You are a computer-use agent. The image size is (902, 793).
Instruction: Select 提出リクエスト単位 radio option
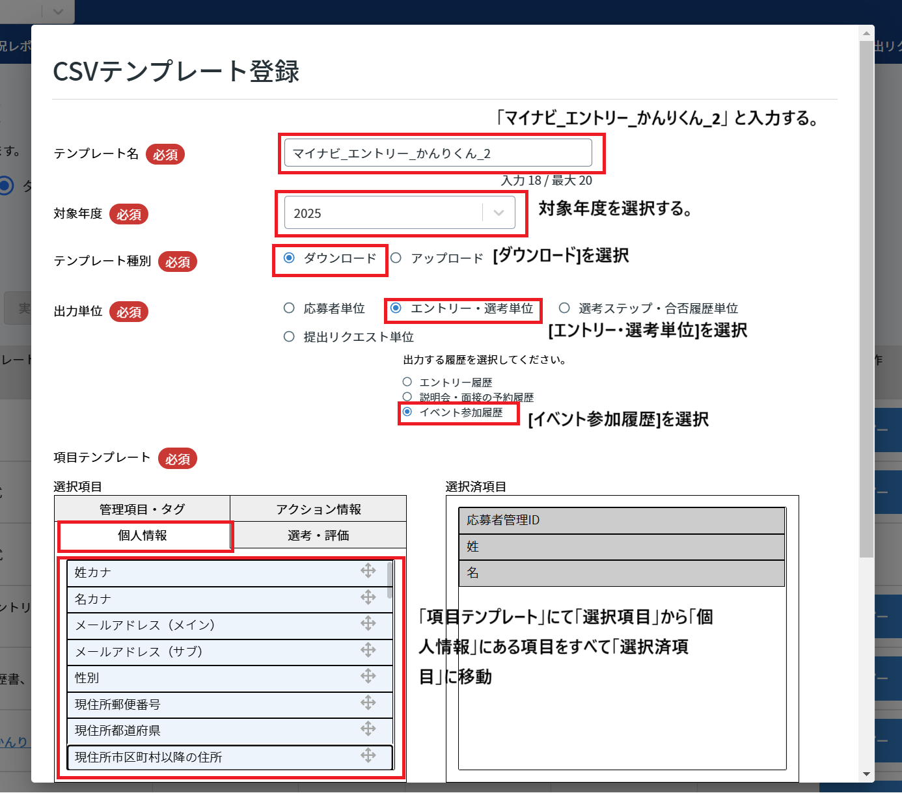(290, 337)
